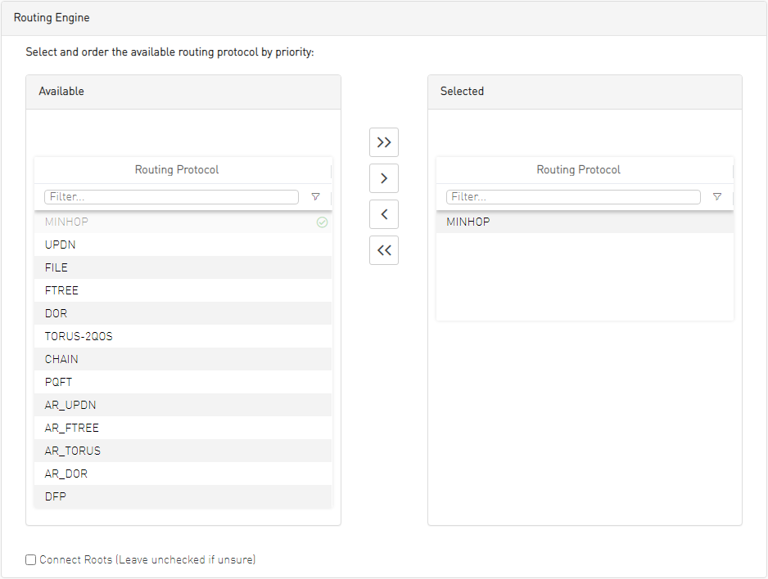Choose TORUS-2QOS from available protocols
Screen dimensions: 768x579
tap(79, 336)
